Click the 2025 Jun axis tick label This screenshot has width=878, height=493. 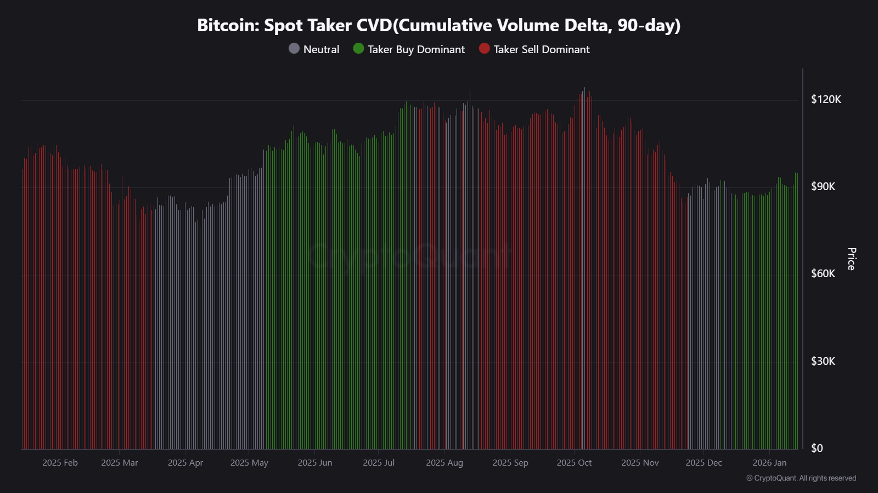point(314,463)
